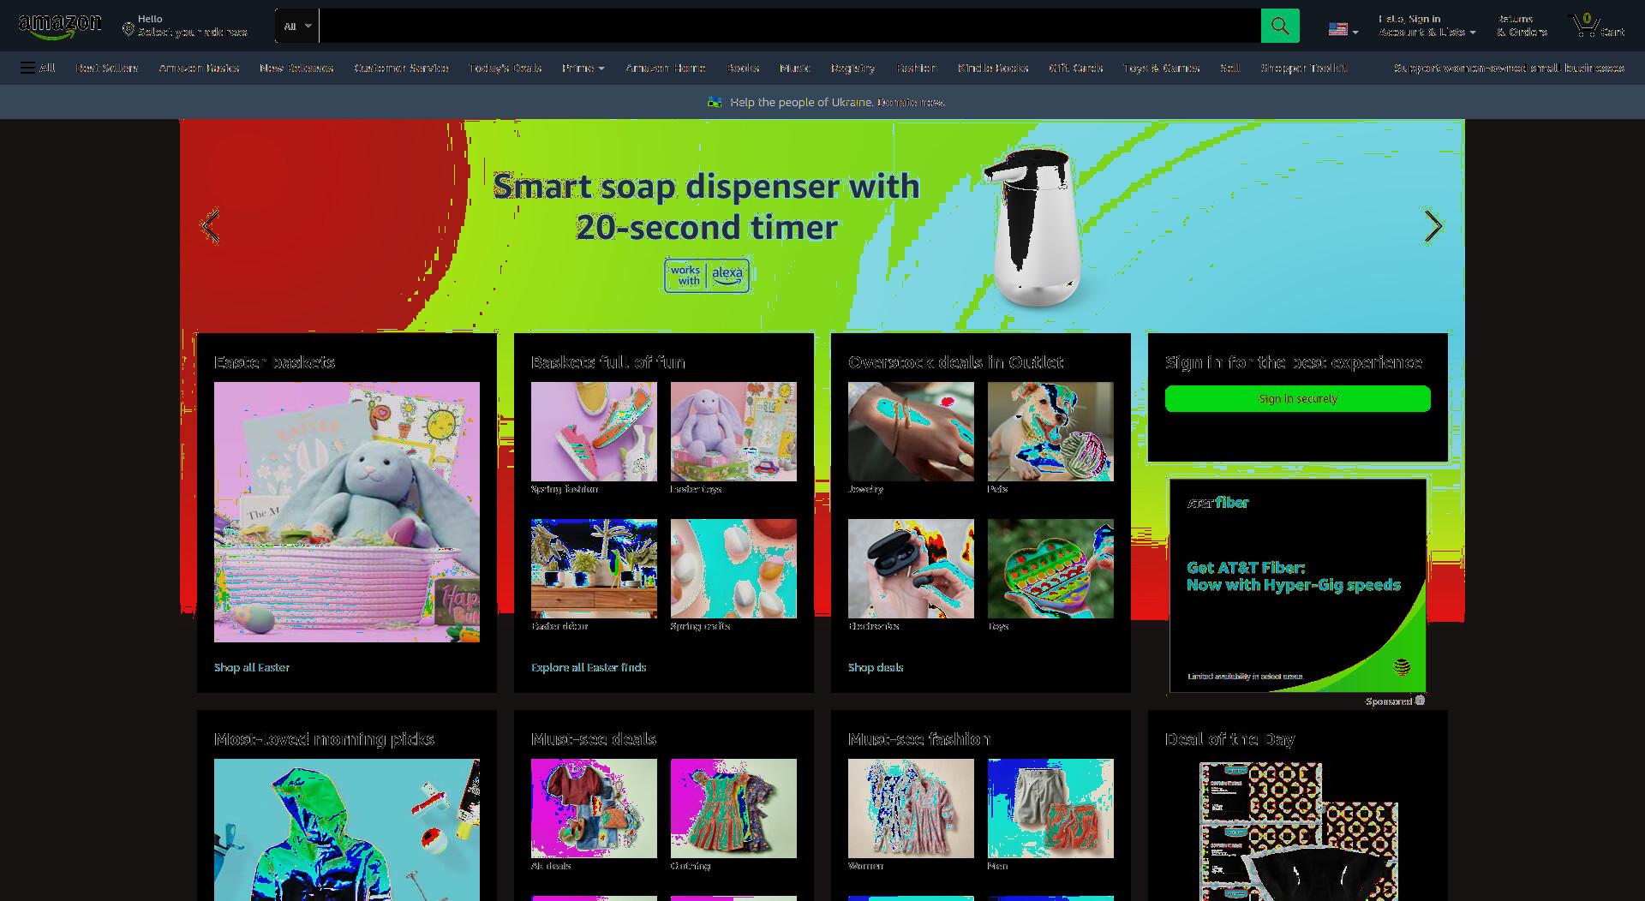Go to previous carousel slide arrow
The width and height of the screenshot is (1645, 901).
211,226
